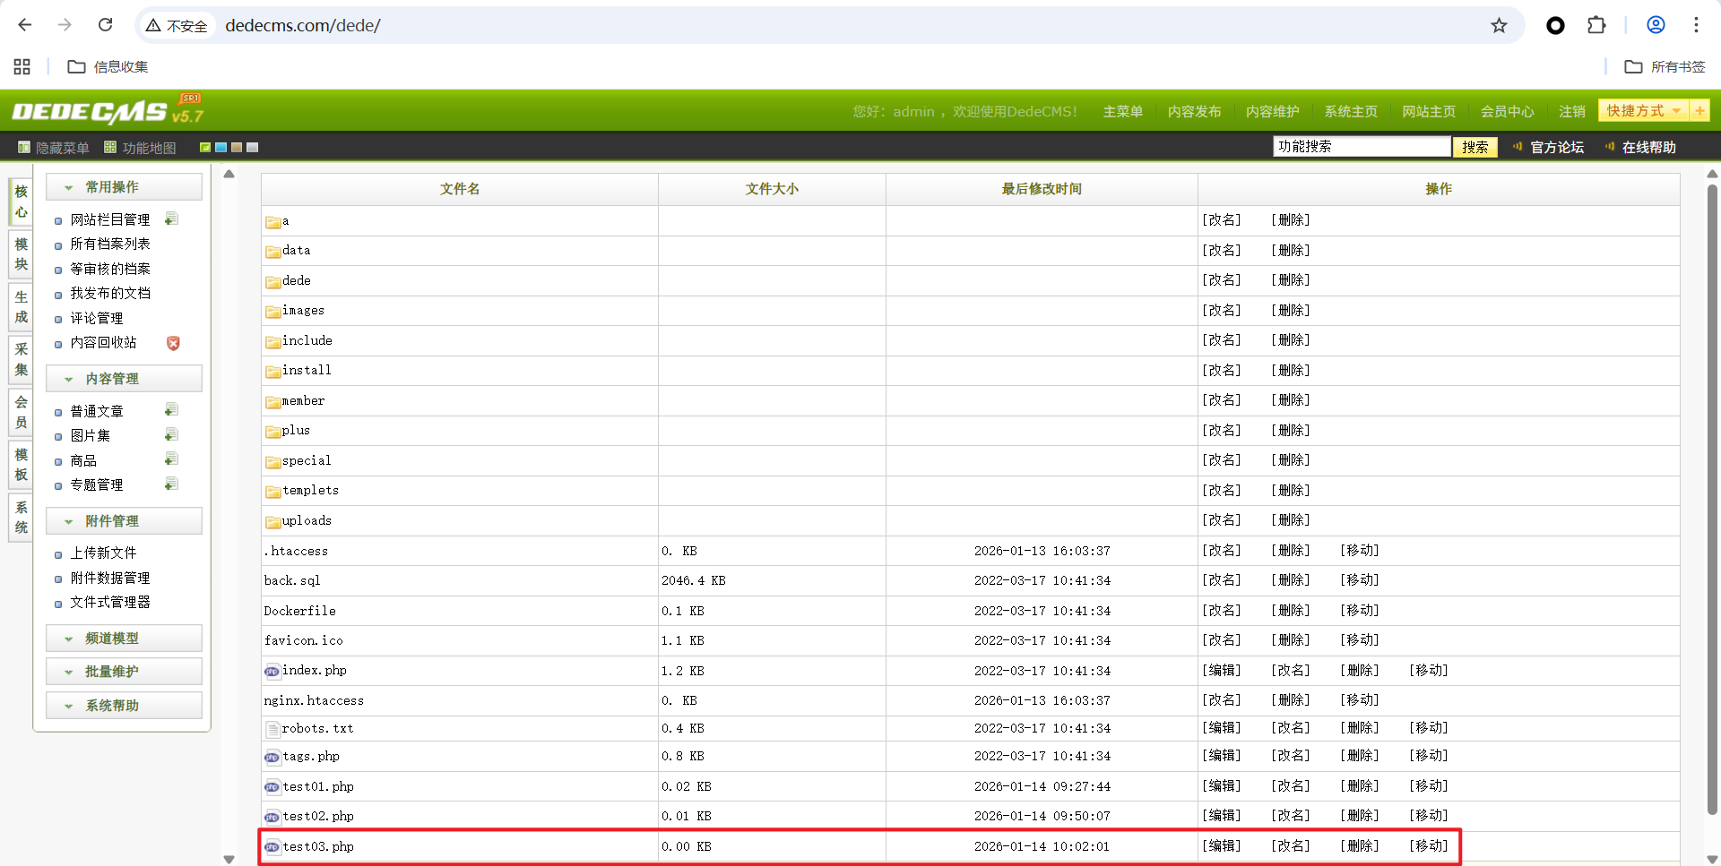Open the 信息收集 bookmark folder
The height and width of the screenshot is (866, 1721).
pyautogui.click(x=108, y=66)
